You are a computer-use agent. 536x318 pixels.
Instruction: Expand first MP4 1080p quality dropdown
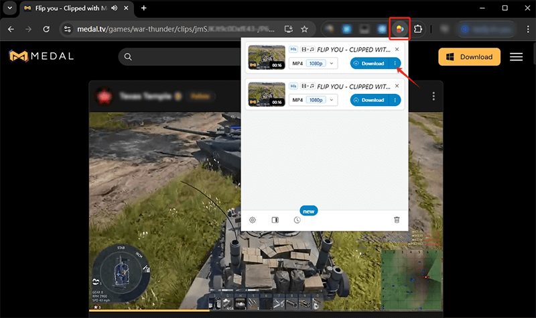(x=313, y=63)
